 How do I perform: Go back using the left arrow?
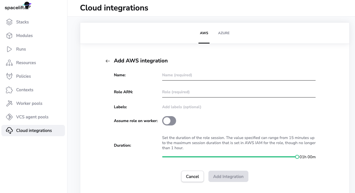pyautogui.click(x=107, y=61)
